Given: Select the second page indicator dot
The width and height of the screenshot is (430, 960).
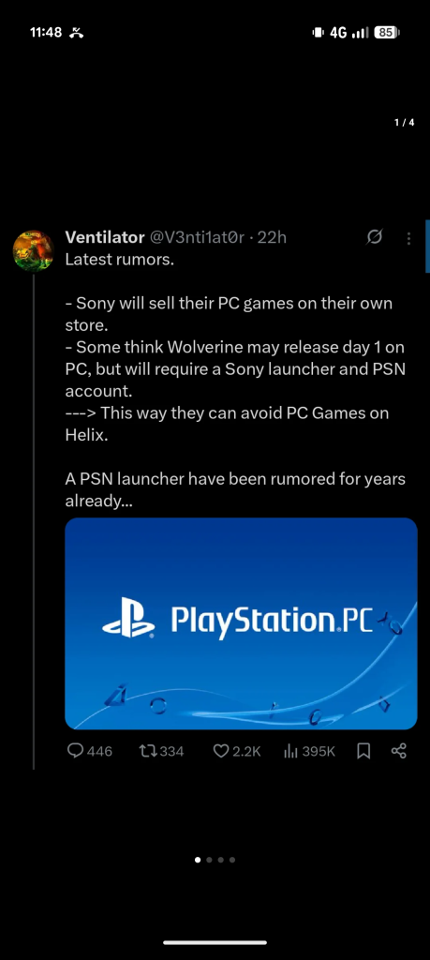Looking at the screenshot, I should click(209, 860).
